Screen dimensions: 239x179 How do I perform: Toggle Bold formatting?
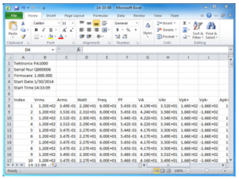[36, 30]
